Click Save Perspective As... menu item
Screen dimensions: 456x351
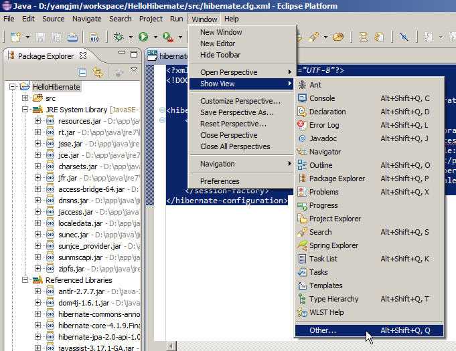tap(241, 112)
